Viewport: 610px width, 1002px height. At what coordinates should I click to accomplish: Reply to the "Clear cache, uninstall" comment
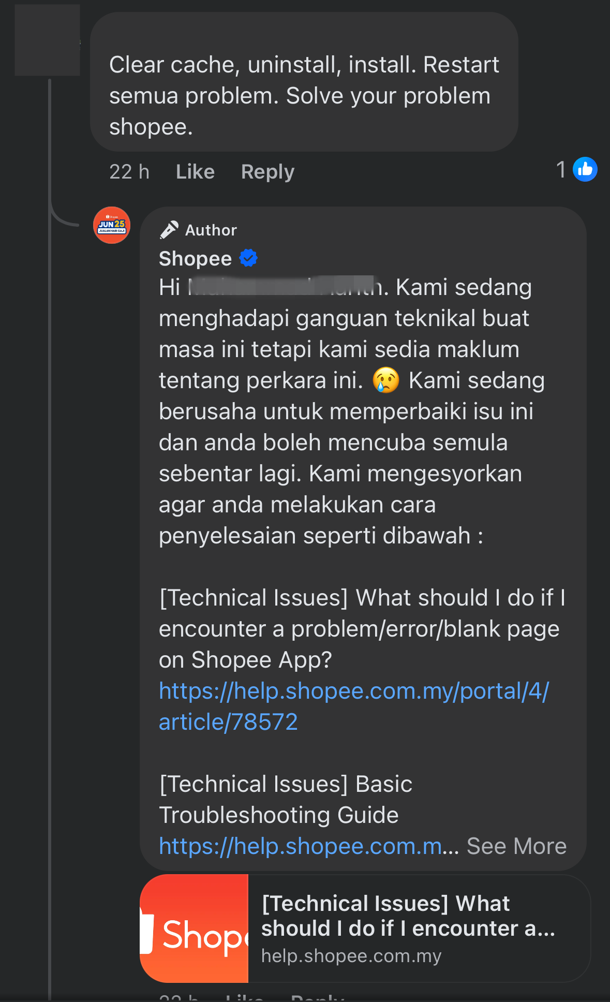coord(267,172)
